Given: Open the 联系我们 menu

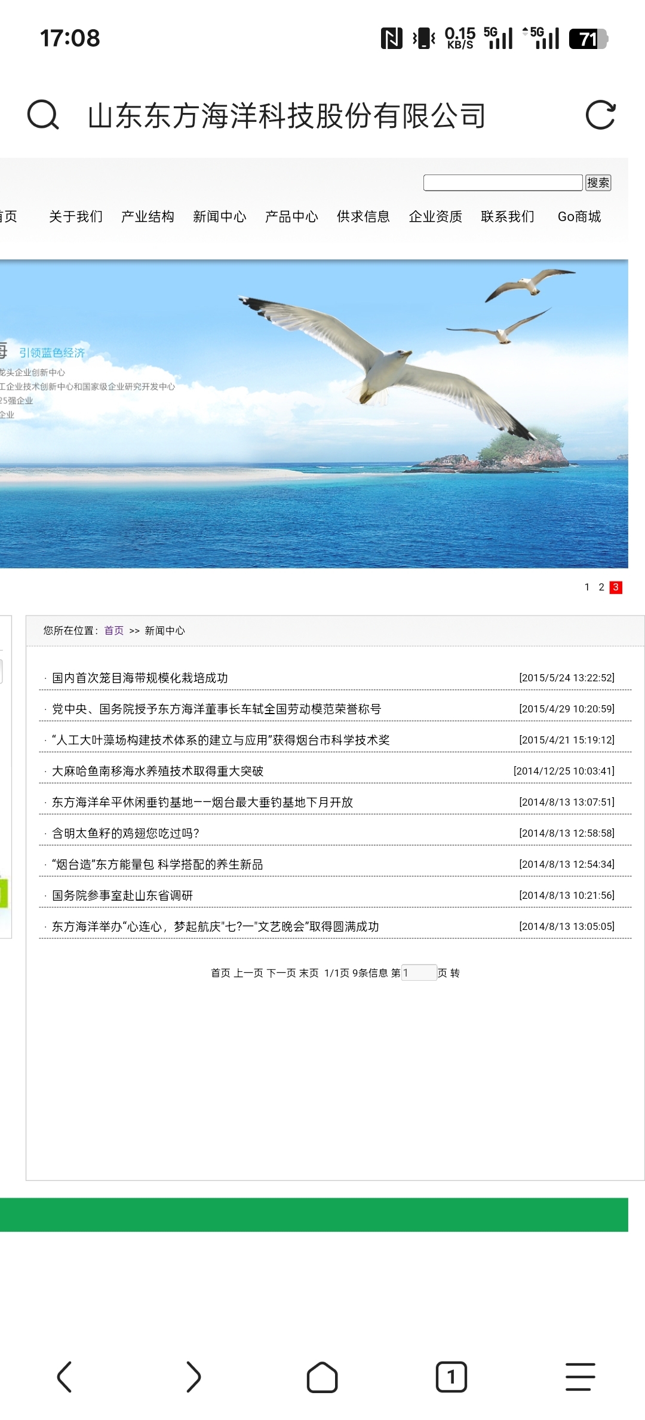Looking at the screenshot, I should pos(508,216).
